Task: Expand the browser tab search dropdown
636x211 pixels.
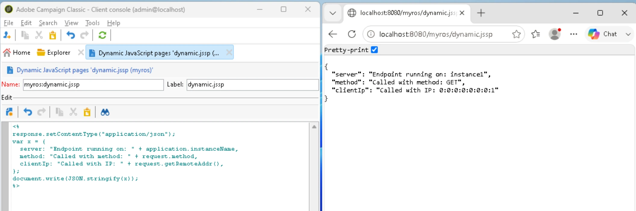Action: 333,13
